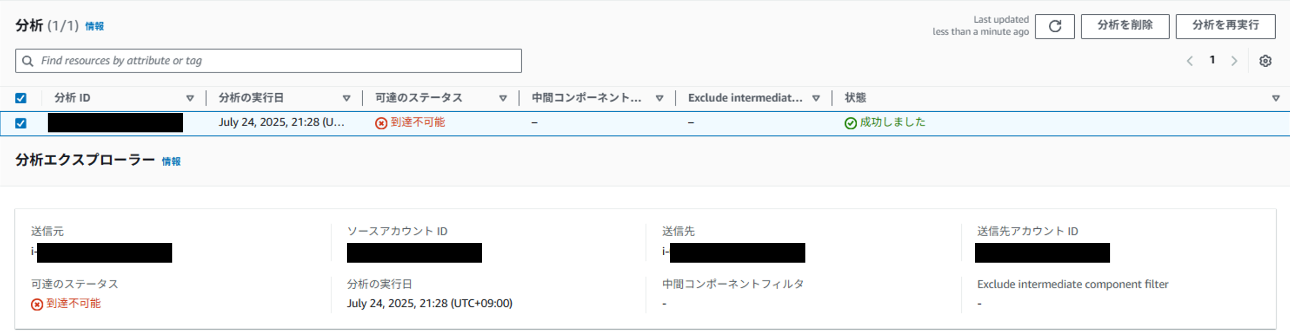Image resolution: width=1290 pixels, height=332 pixels.
Task: Click the 分析エクスプローラー heading
Action: pyautogui.click(x=85, y=160)
